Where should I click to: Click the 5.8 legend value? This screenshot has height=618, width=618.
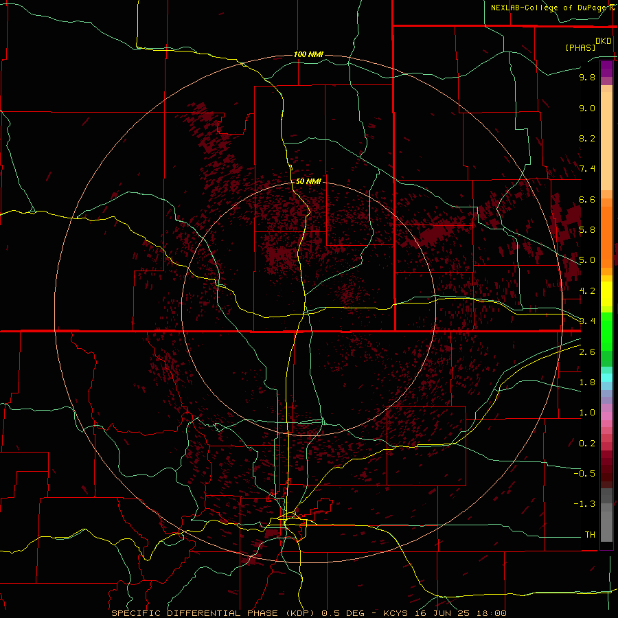pyautogui.click(x=587, y=230)
